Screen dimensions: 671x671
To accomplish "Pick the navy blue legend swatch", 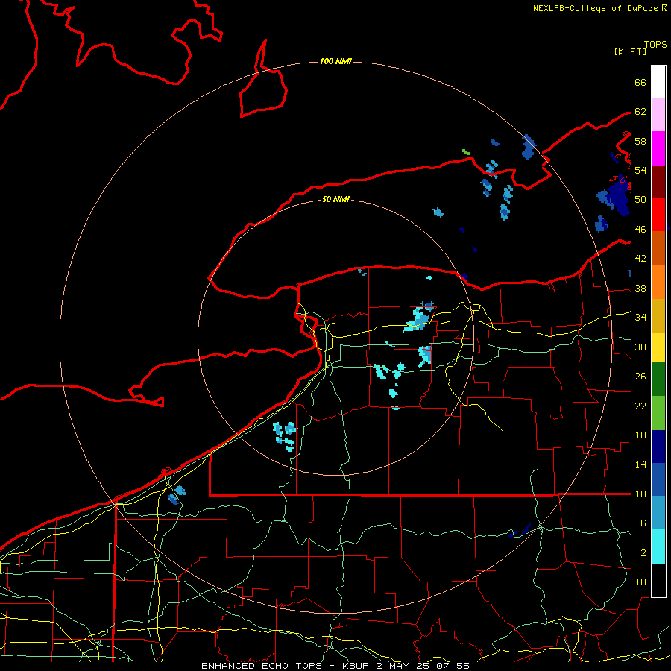I will [658, 447].
